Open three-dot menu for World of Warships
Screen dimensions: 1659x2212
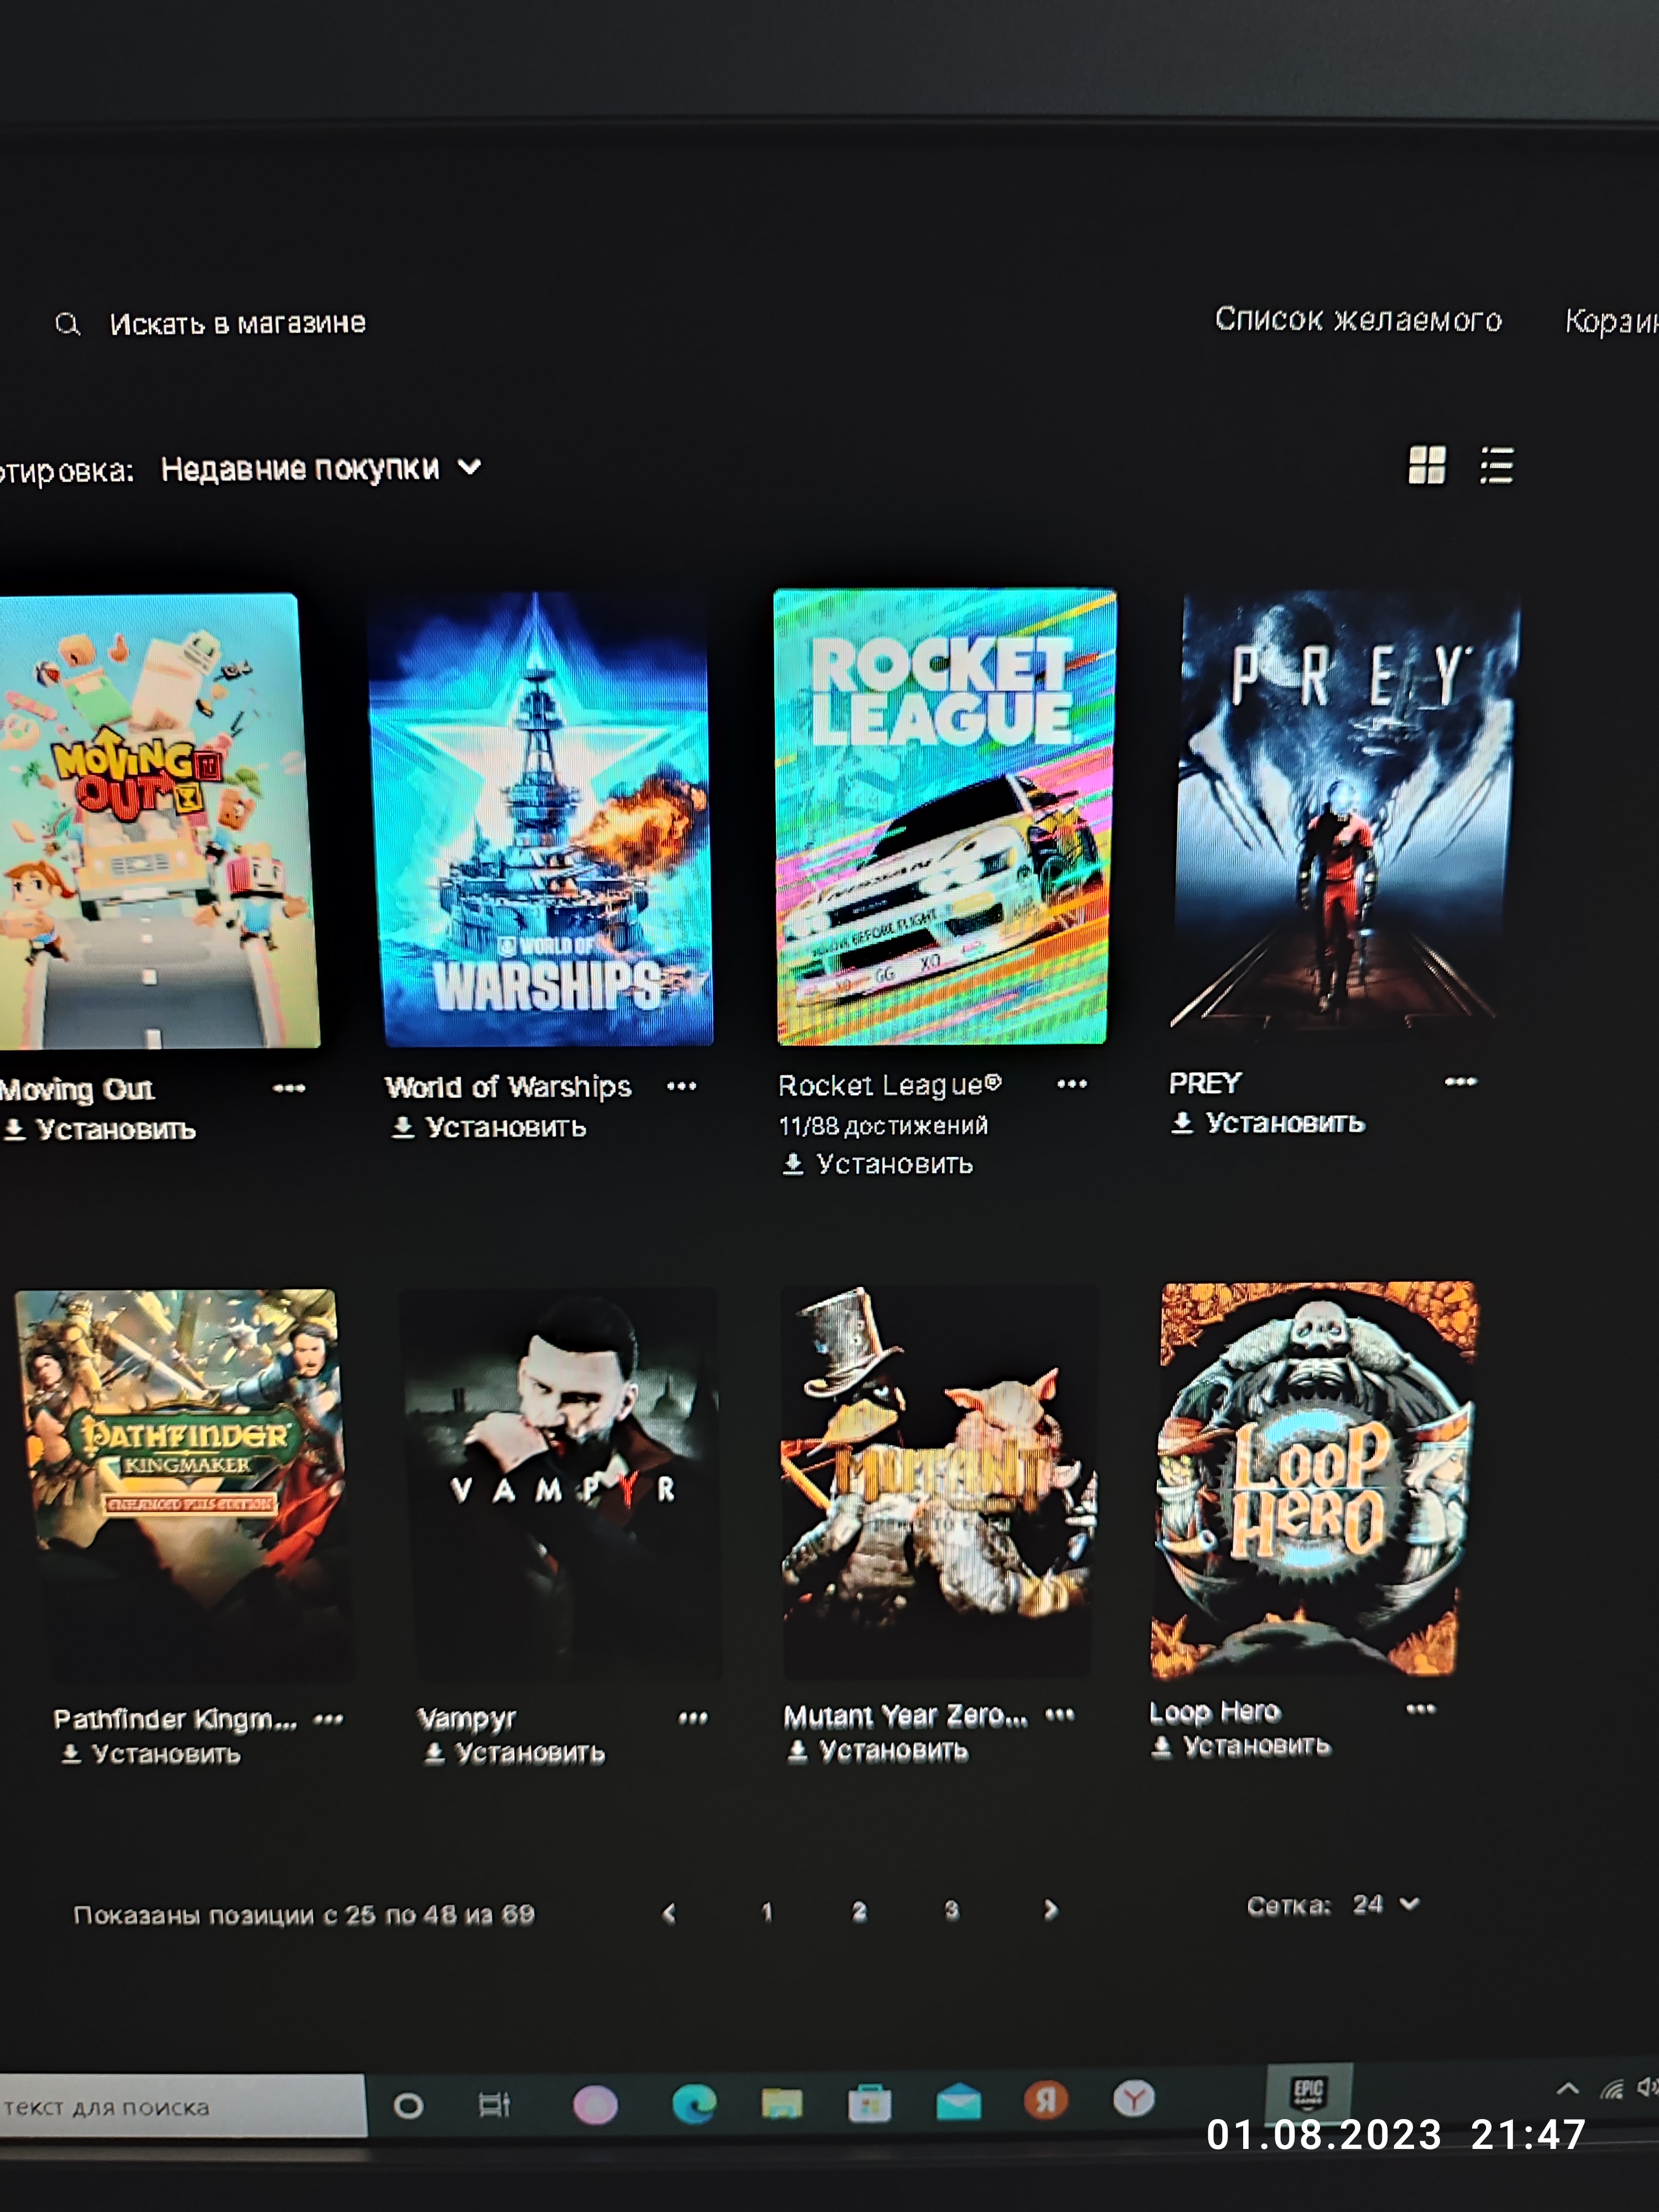682,1086
